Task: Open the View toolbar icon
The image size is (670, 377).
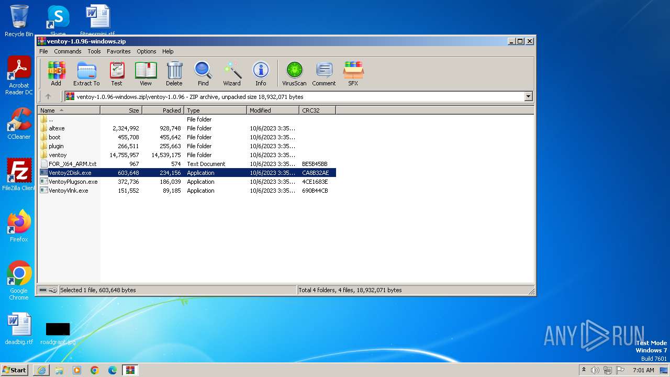Action: 146,73
